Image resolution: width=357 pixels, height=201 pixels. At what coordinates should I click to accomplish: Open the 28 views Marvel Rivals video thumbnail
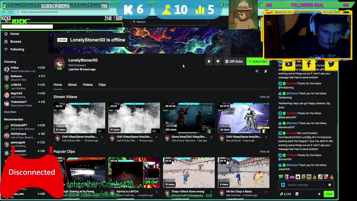(x=243, y=118)
